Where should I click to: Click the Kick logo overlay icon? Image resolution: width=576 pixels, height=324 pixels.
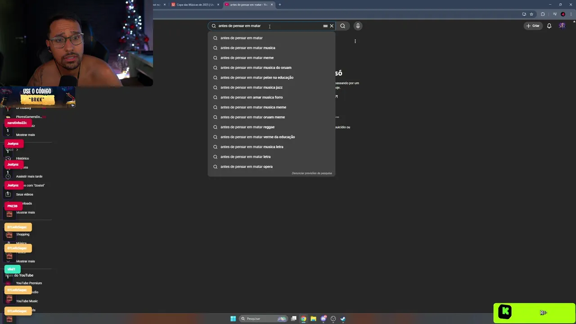point(504,311)
